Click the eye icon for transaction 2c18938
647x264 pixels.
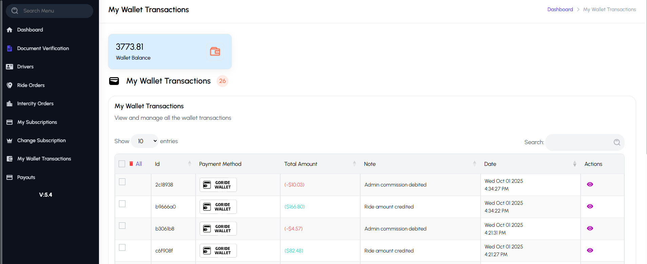point(590,184)
